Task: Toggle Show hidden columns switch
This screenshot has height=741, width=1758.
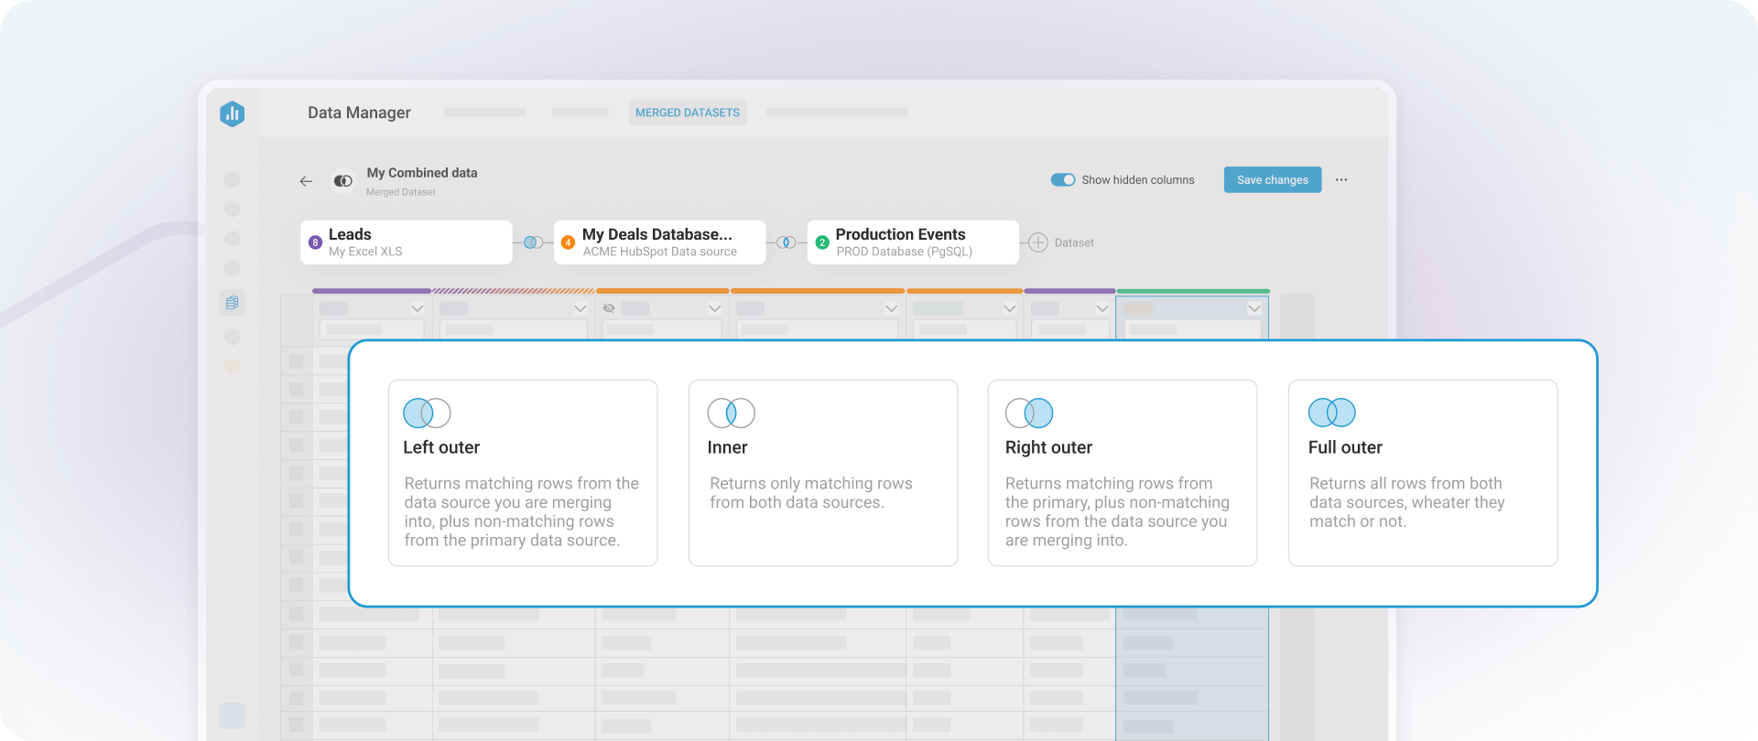Action: (1062, 180)
